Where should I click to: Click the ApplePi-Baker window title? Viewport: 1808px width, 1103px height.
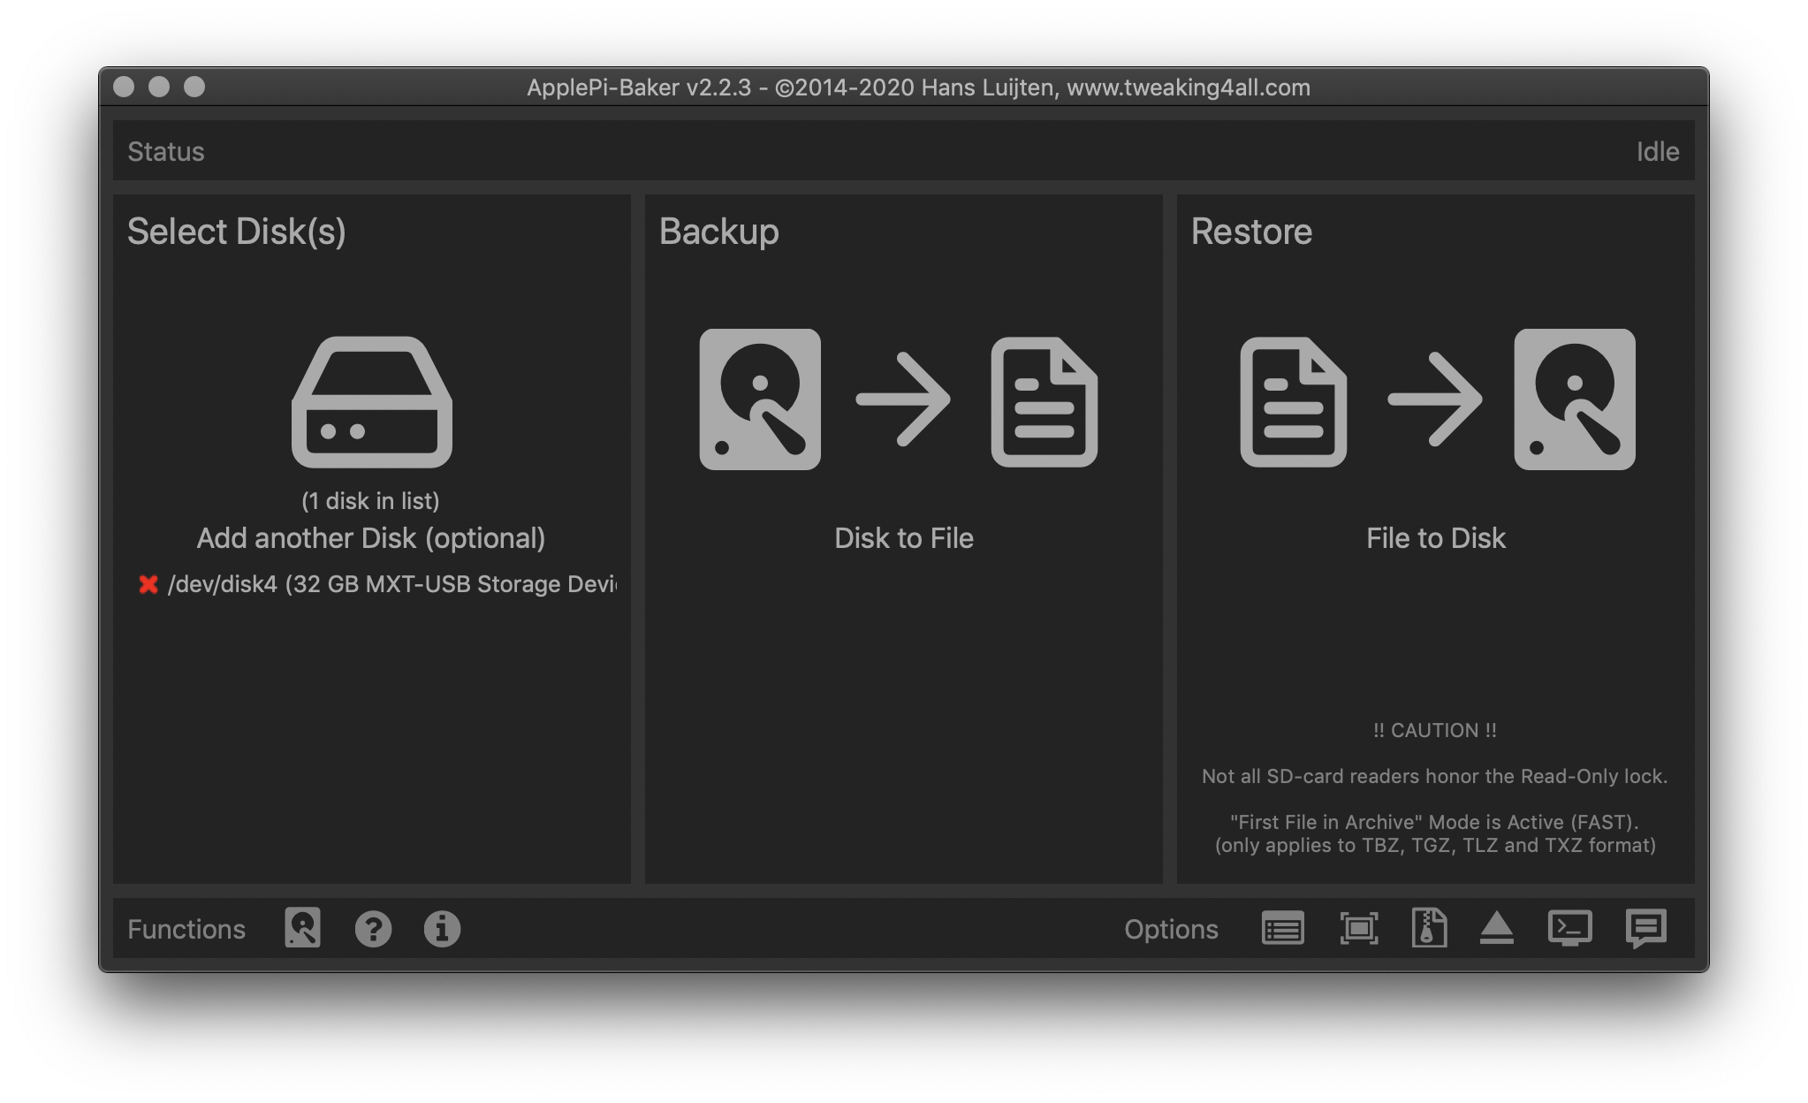(x=918, y=87)
